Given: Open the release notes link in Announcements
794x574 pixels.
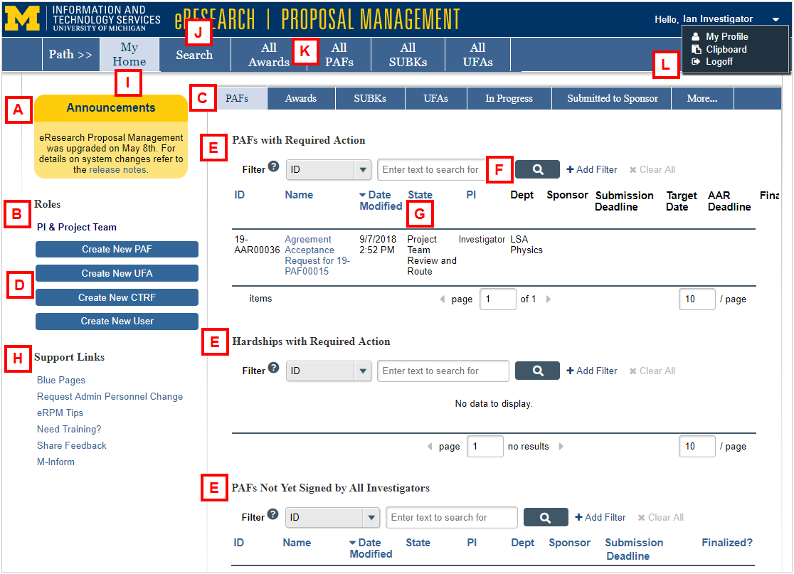Looking at the screenshot, I should (x=119, y=170).
